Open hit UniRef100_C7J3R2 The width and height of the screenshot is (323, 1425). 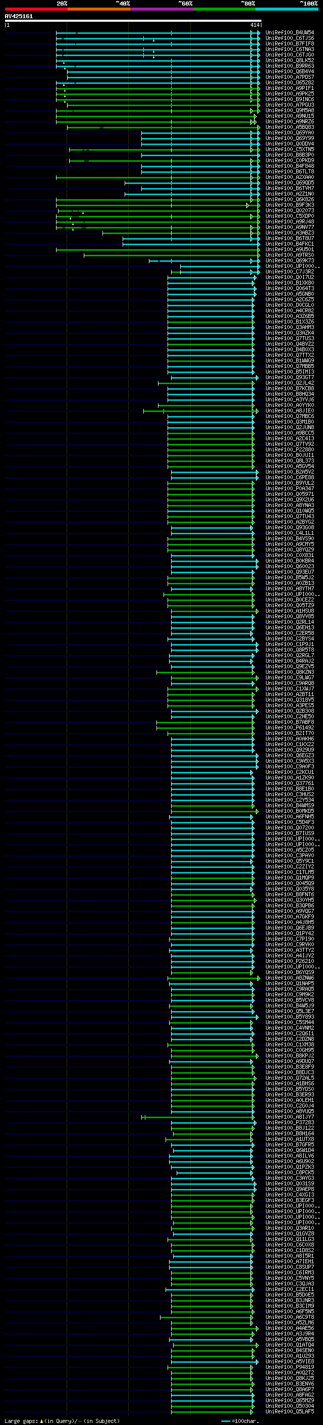pyautogui.click(x=290, y=271)
